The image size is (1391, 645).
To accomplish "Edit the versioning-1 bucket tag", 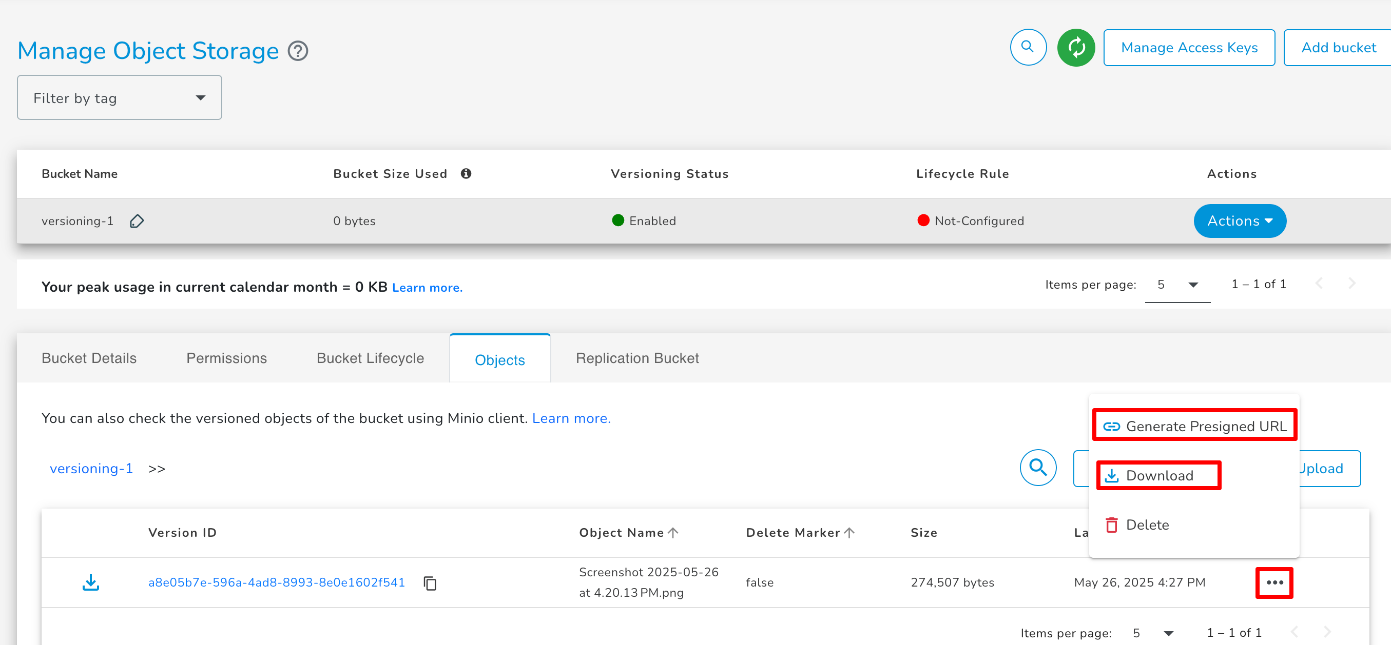I will click(x=137, y=221).
